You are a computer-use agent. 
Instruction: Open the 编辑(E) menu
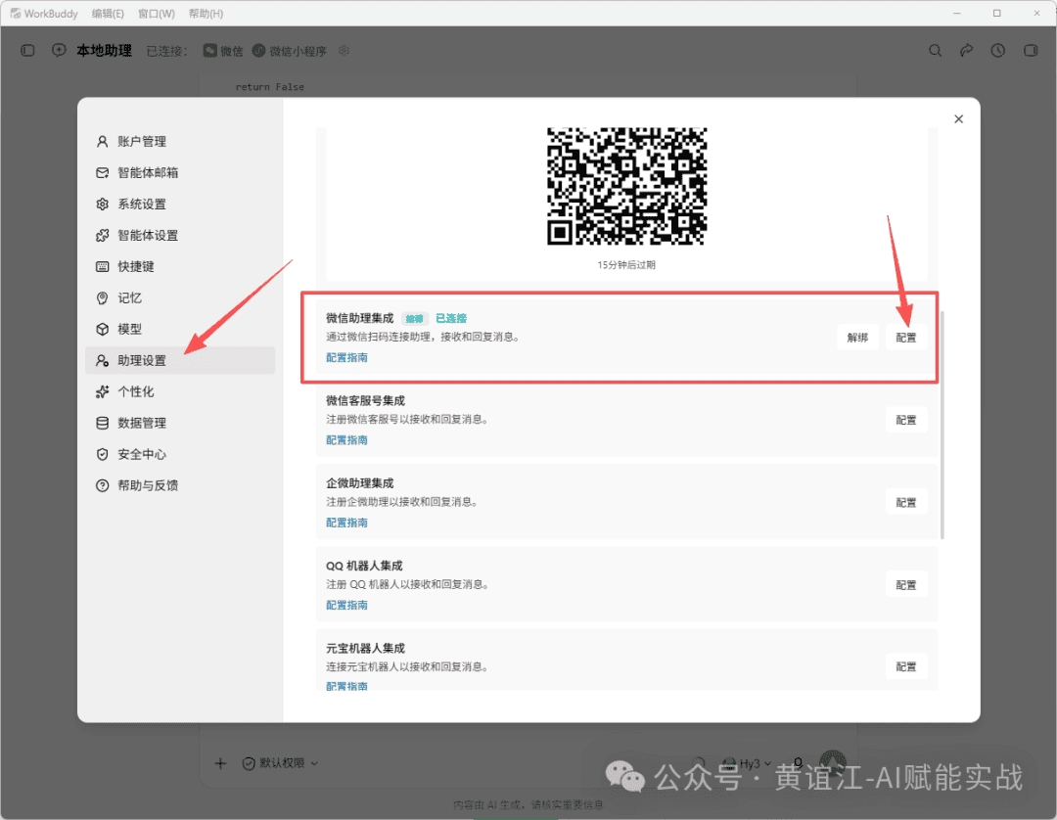(x=108, y=14)
